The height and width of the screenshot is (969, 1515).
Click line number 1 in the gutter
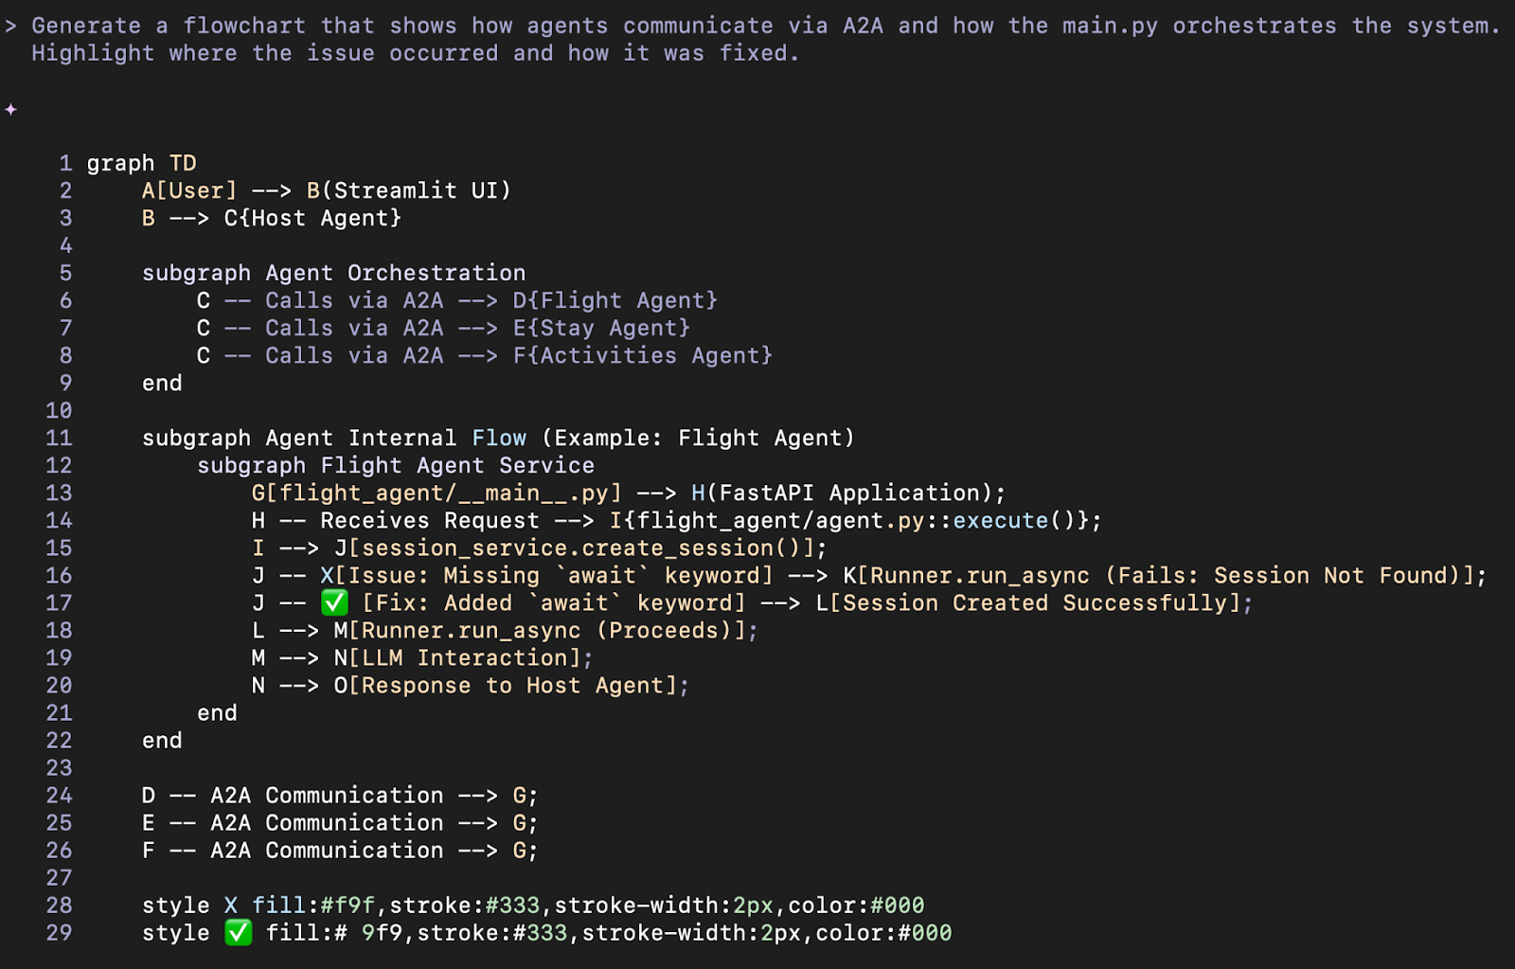pyautogui.click(x=65, y=163)
